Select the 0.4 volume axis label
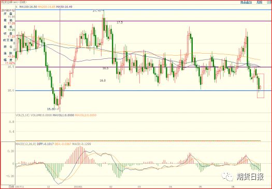The width and height of the screenshot is (272, 189). pyautogui.click(x=11, y=131)
